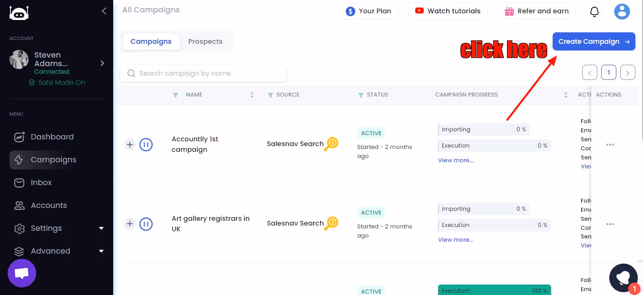
Task: Open the Dashboard from the sidebar
Action: pyautogui.click(x=52, y=137)
